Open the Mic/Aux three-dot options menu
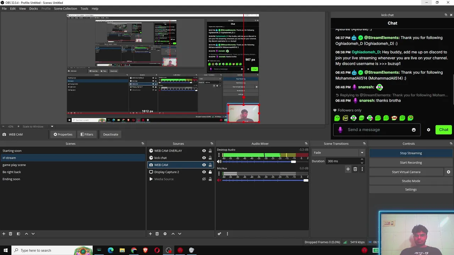The height and width of the screenshot is (255, 454). click(x=219, y=174)
